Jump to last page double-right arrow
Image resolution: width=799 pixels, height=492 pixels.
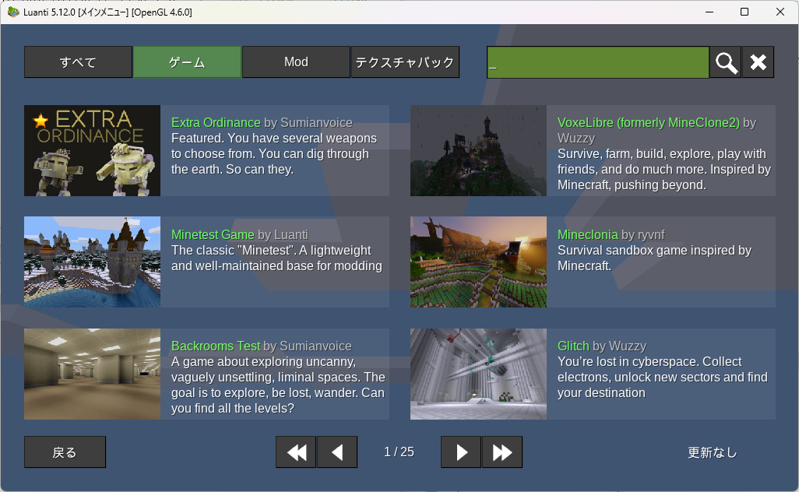[x=502, y=452]
